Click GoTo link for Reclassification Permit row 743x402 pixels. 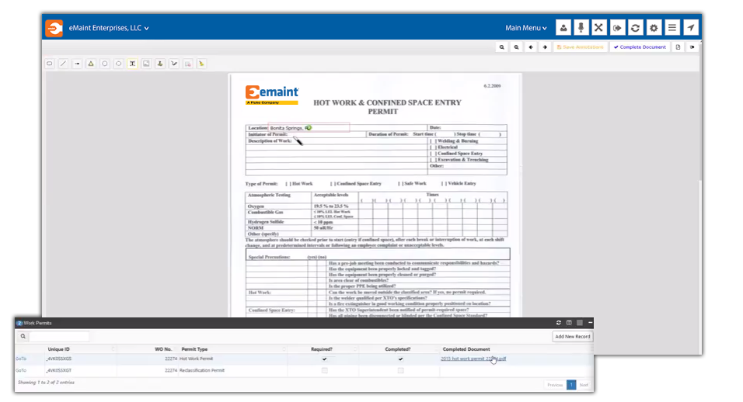[x=21, y=370]
